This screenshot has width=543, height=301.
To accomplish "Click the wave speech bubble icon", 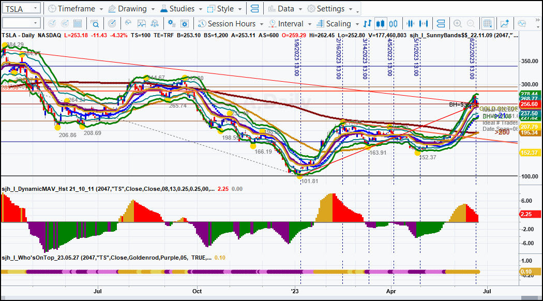I will 521,24.
